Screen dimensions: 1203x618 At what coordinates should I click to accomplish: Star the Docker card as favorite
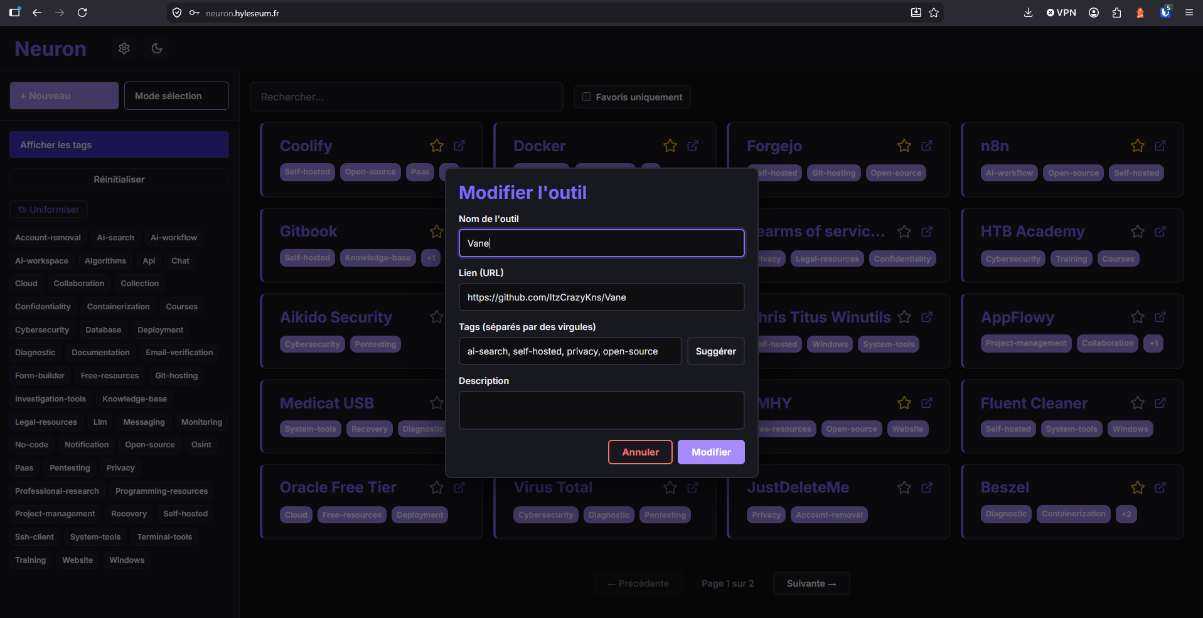[x=670, y=146]
